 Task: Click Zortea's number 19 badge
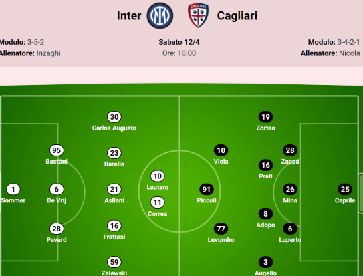[265, 117]
